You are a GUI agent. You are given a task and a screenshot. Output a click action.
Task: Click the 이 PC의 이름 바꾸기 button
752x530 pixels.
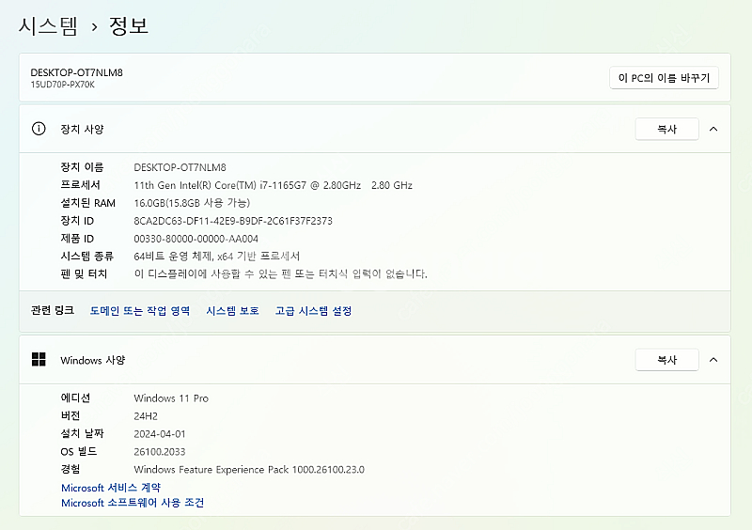(x=664, y=78)
